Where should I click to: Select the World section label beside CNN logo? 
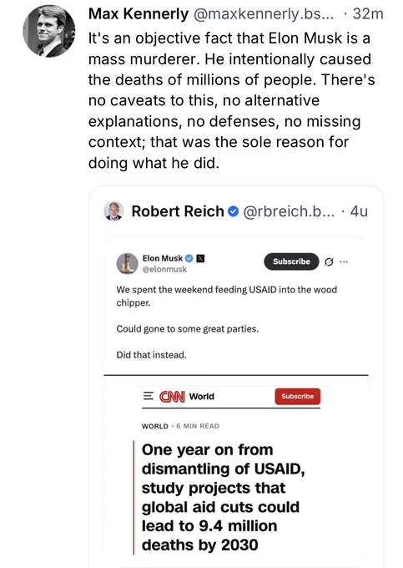[202, 396]
